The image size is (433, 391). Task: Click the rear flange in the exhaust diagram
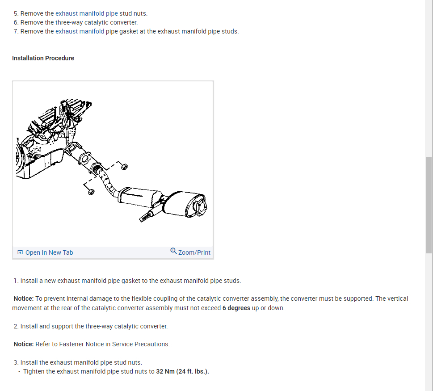[x=201, y=207]
